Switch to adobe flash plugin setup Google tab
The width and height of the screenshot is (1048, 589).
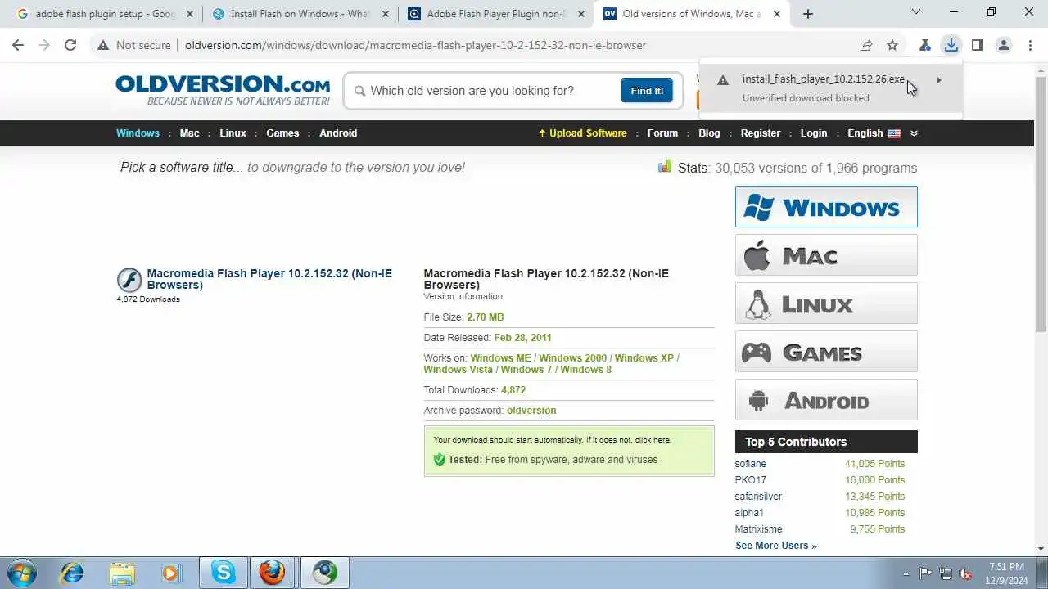pos(104,14)
